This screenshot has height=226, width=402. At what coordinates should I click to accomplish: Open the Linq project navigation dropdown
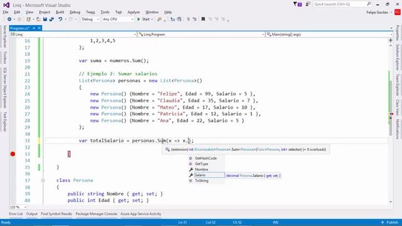pos(73,35)
